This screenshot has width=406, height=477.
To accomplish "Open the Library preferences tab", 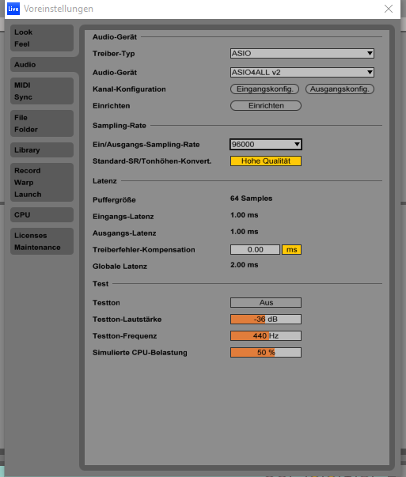I will 42,150.
